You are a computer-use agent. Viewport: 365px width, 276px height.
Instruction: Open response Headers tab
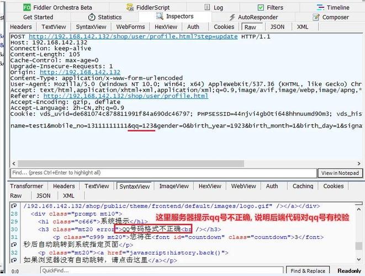coord(64,186)
